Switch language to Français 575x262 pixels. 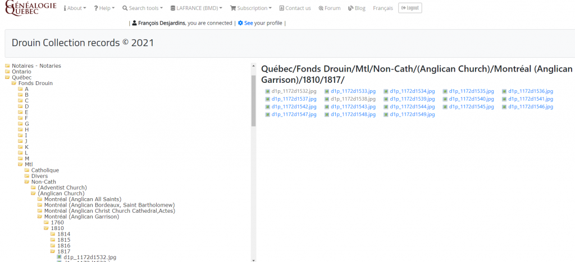pos(383,8)
